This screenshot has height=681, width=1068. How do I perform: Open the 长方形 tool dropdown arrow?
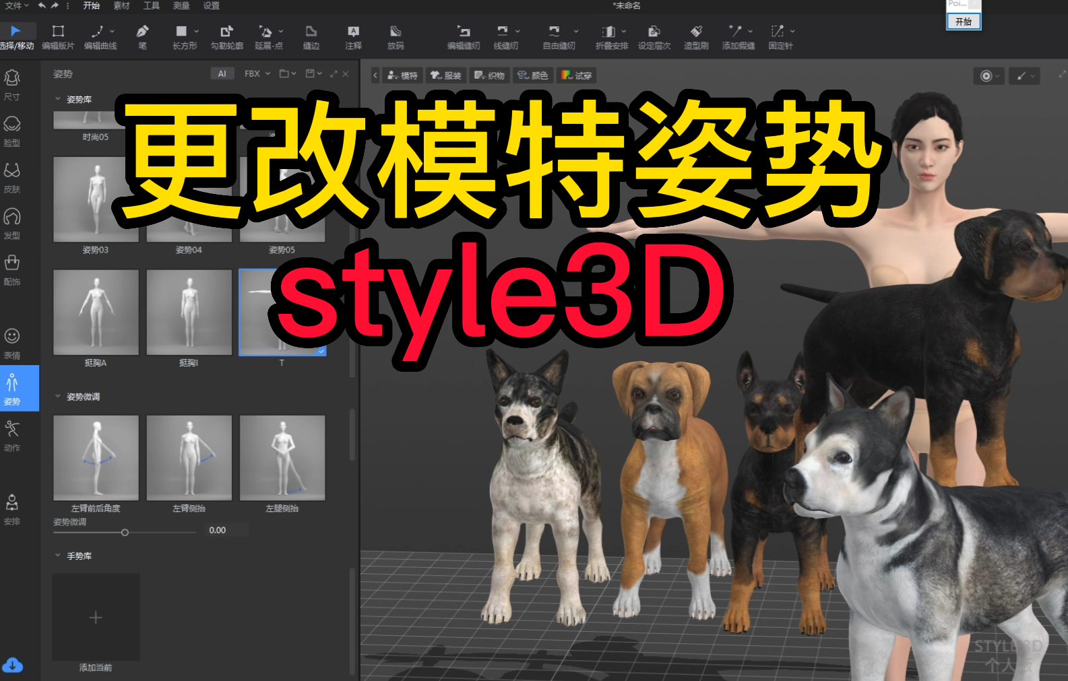point(196,31)
